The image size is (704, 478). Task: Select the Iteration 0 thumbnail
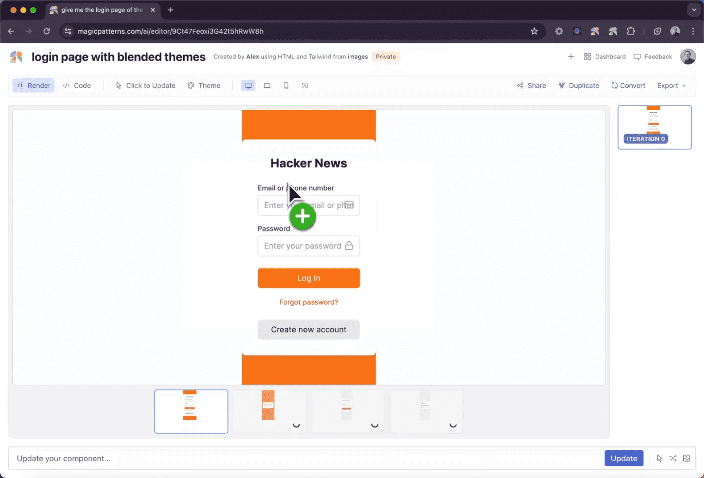point(655,127)
